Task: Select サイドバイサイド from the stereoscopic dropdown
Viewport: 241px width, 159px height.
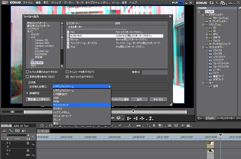Action: (82, 105)
